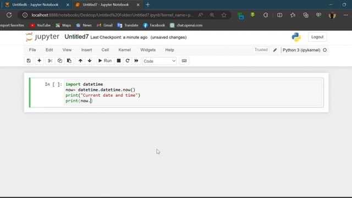
Task: Close the Untitled6 browser tab
Action: click(68, 5)
